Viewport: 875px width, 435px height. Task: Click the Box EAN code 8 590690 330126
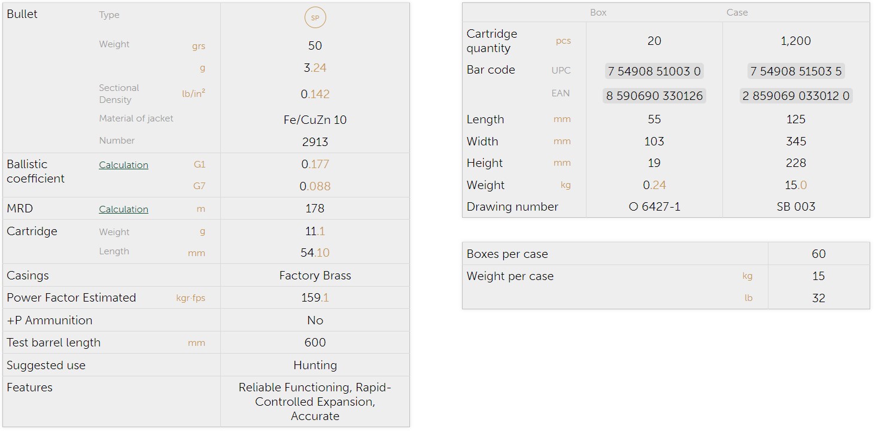click(x=654, y=96)
